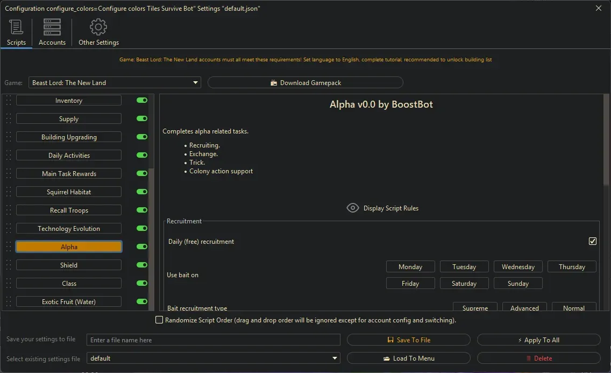Click the drag handle beside Alpha script
The height and width of the screenshot is (373, 611).
8,247
